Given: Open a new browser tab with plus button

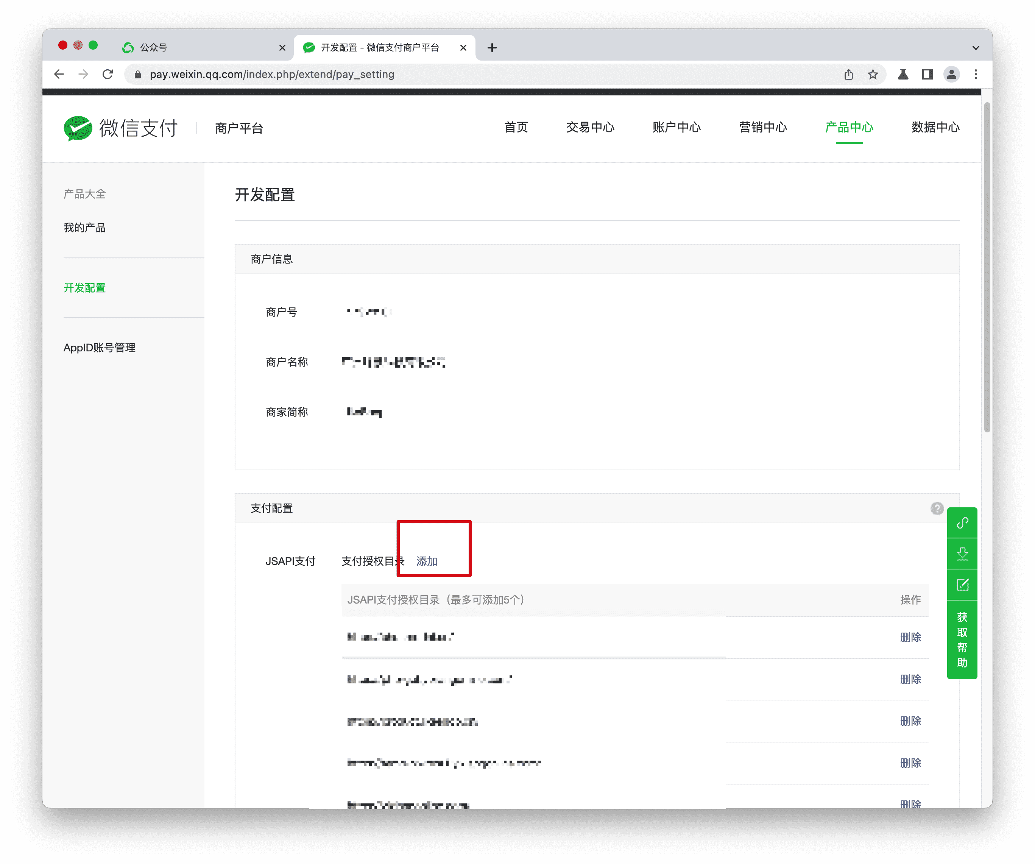Looking at the screenshot, I should tap(491, 47).
